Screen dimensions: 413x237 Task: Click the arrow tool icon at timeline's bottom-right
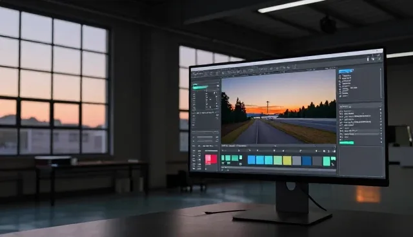333,164
